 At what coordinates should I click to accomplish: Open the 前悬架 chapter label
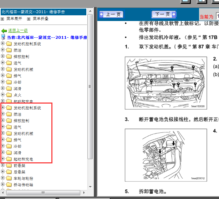coord(19,166)
